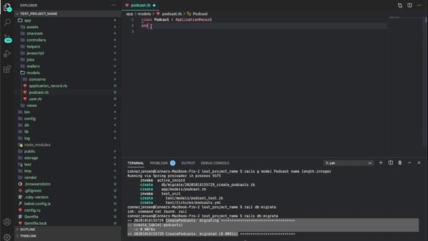Expand the assets folder
Viewport: 428px width, 241px height.
[32, 27]
